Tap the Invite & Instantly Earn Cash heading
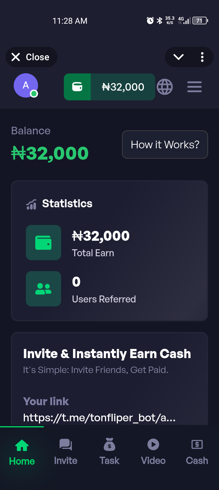This screenshot has height=490, width=219. [x=107, y=354]
